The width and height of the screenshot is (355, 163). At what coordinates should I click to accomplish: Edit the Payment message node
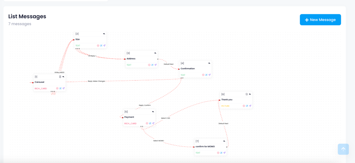[150, 123]
